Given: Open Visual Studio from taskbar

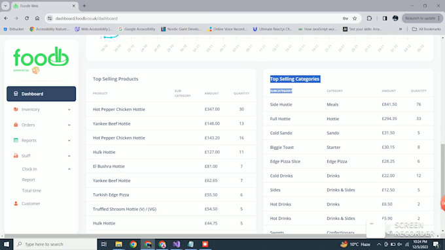Looking at the screenshot, I should pyautogui.click(x=176, y=244).
